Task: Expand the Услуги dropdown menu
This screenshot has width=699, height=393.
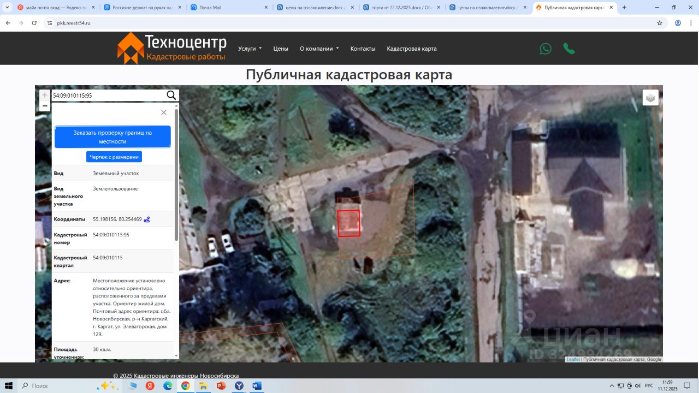Action: coord(250,49)
